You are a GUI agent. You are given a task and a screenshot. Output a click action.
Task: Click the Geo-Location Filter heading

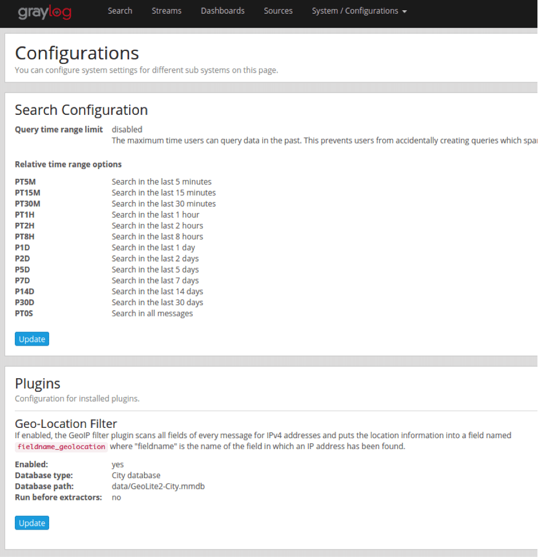(x=66, y=423)
